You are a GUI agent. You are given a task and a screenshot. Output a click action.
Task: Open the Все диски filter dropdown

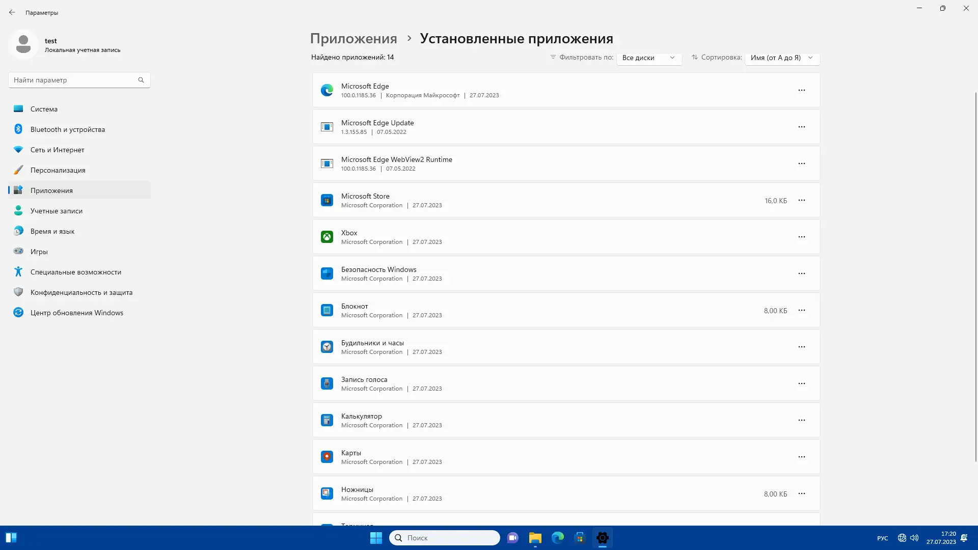tap(649, 58)
